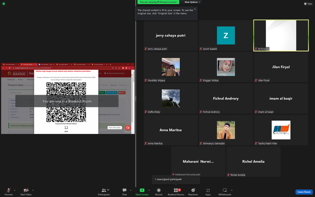
Task: Start Share Screen
Action: click(142, 192)
